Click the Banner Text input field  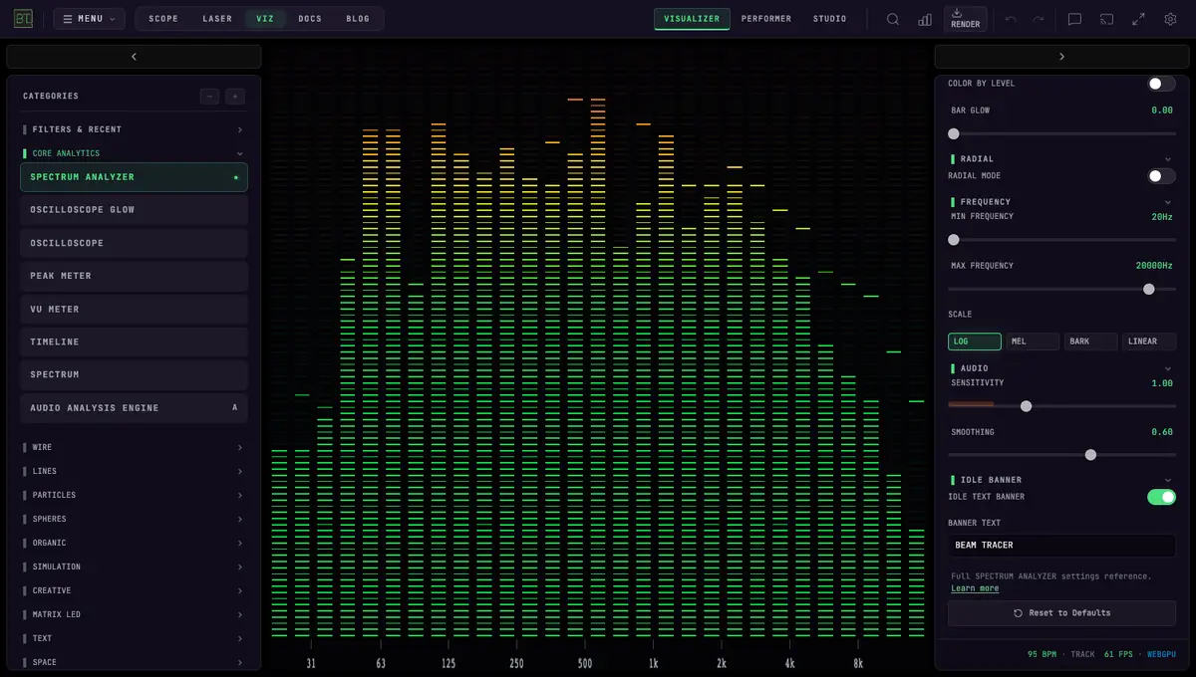click(1061, 546)
